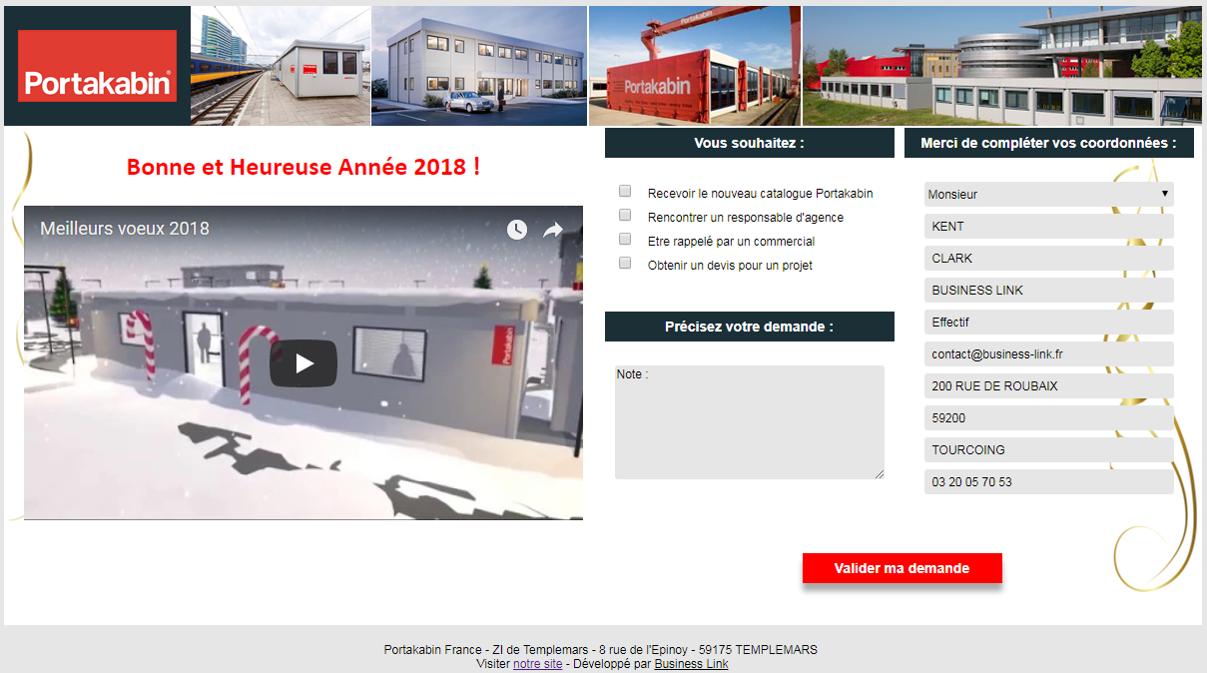Open the 'notre site' footer link
The height and width of the screenshot is (673, 1207).
pyautogui.click(x=537, y=664)
